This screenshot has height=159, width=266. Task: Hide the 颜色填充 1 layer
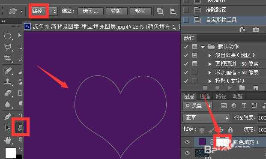(x=187, y=142)
